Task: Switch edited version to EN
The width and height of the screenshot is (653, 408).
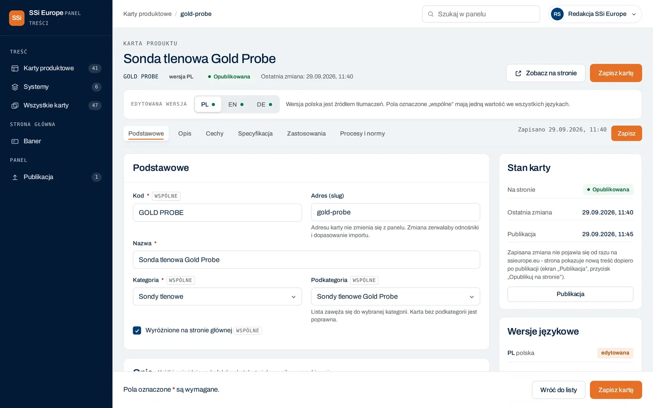Action: pos(236,104)
